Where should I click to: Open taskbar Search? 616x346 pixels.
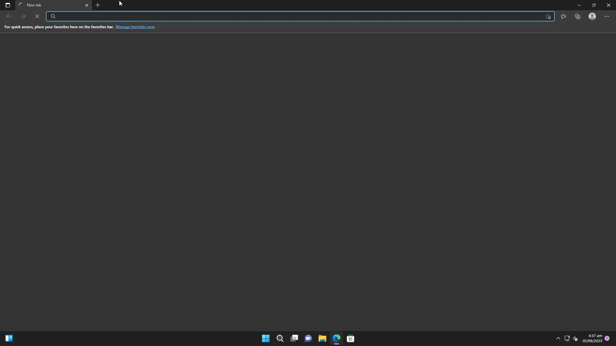click(280, 338)
